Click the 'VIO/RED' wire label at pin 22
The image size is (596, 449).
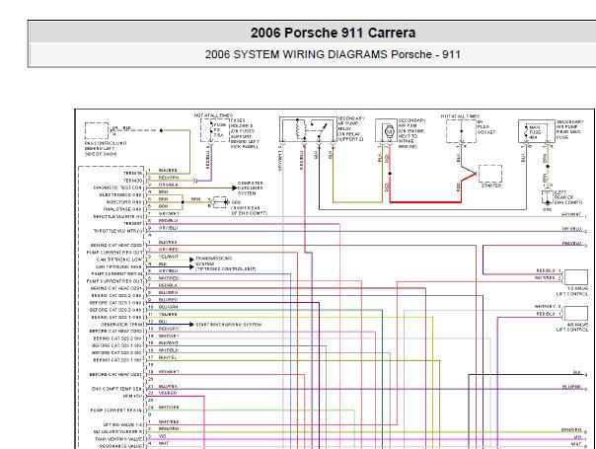click(168, 393)
